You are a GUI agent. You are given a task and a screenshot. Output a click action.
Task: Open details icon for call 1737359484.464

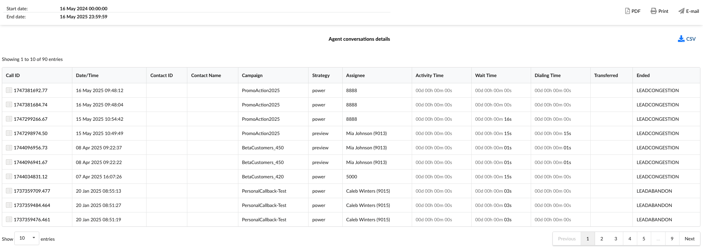tap(9, 205)
